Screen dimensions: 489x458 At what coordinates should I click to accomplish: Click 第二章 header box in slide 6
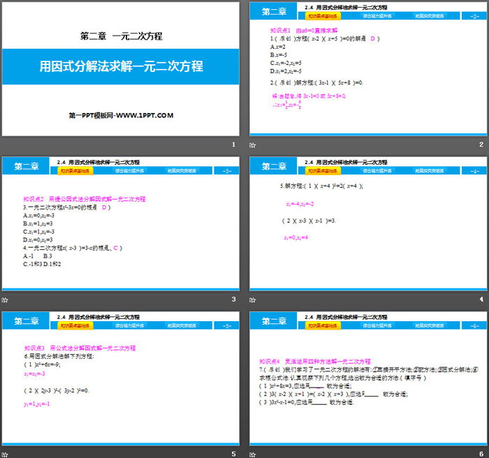274,320
